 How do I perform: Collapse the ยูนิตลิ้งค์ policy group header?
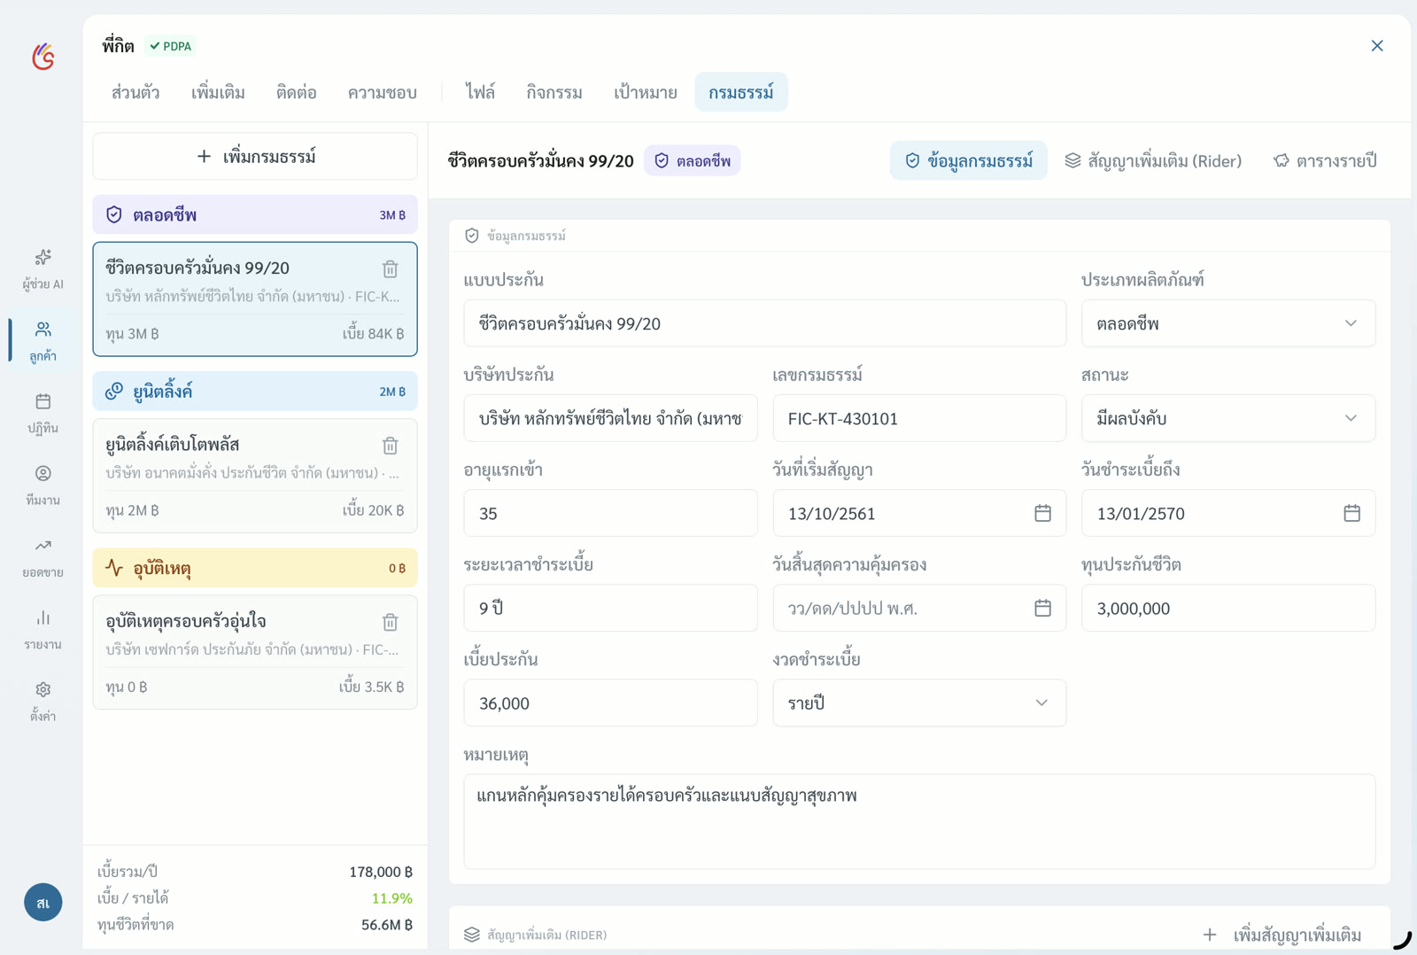point(255,391)
